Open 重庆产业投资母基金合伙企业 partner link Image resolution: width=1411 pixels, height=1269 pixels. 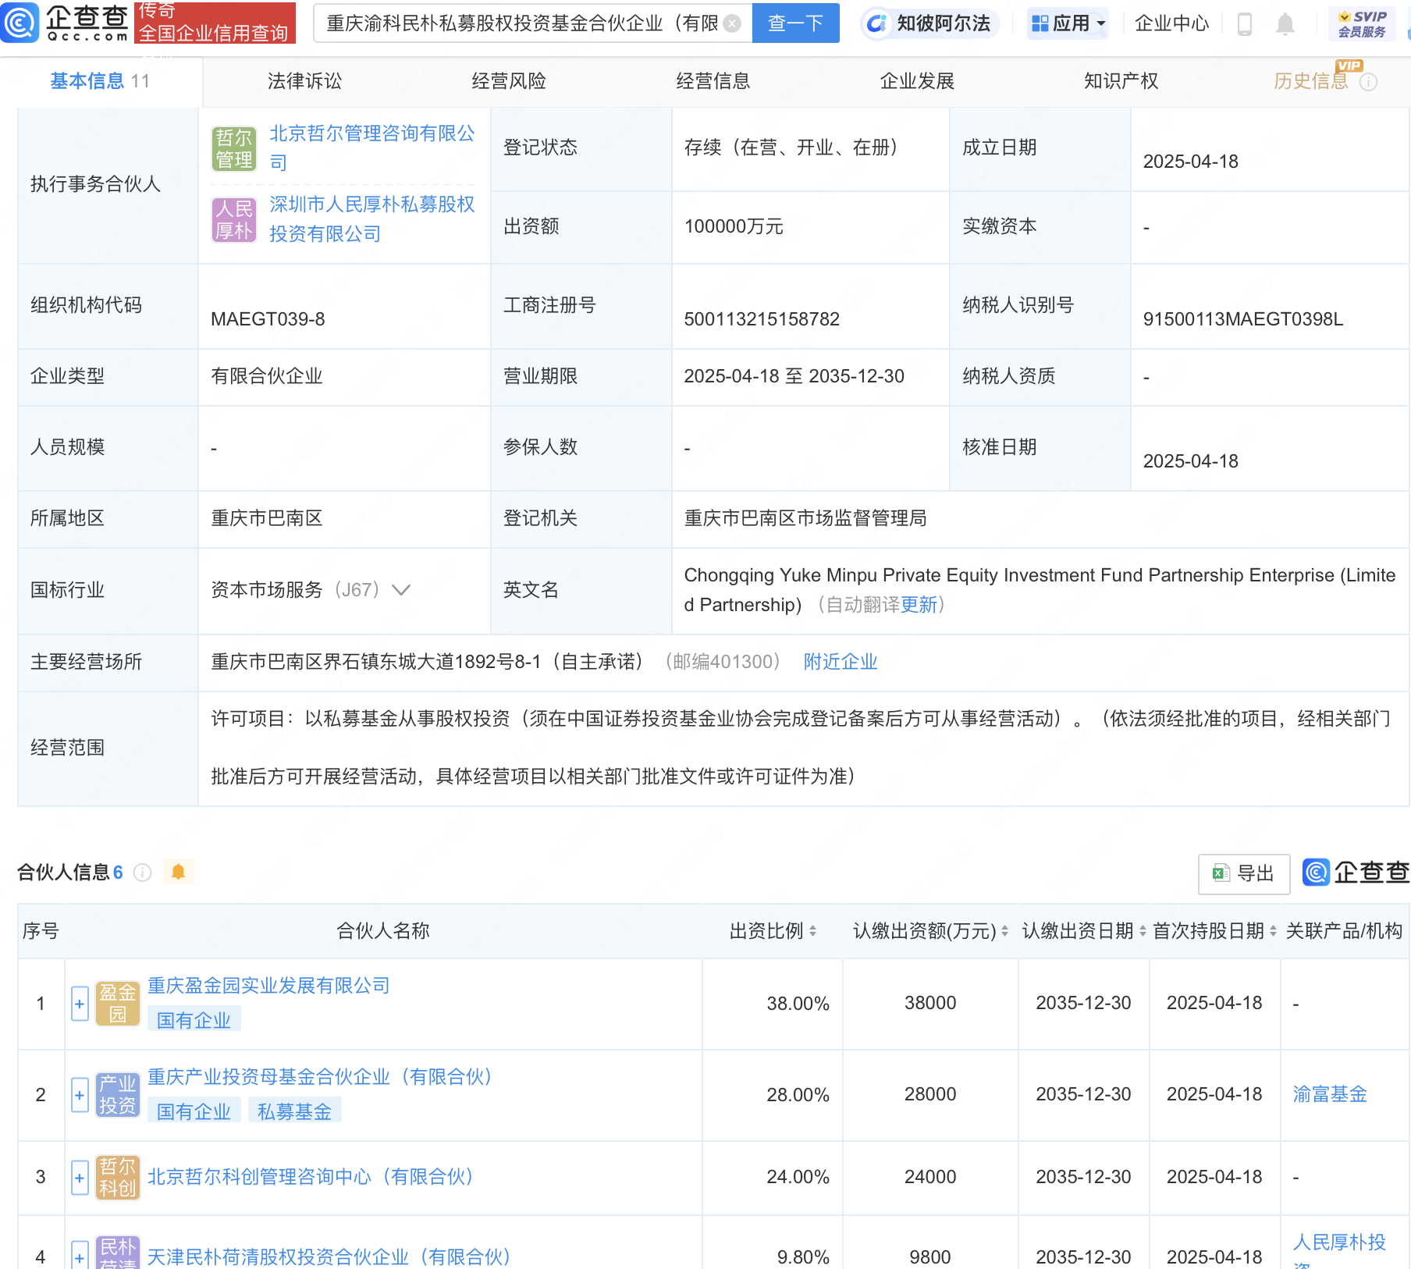coord(320,1077)
